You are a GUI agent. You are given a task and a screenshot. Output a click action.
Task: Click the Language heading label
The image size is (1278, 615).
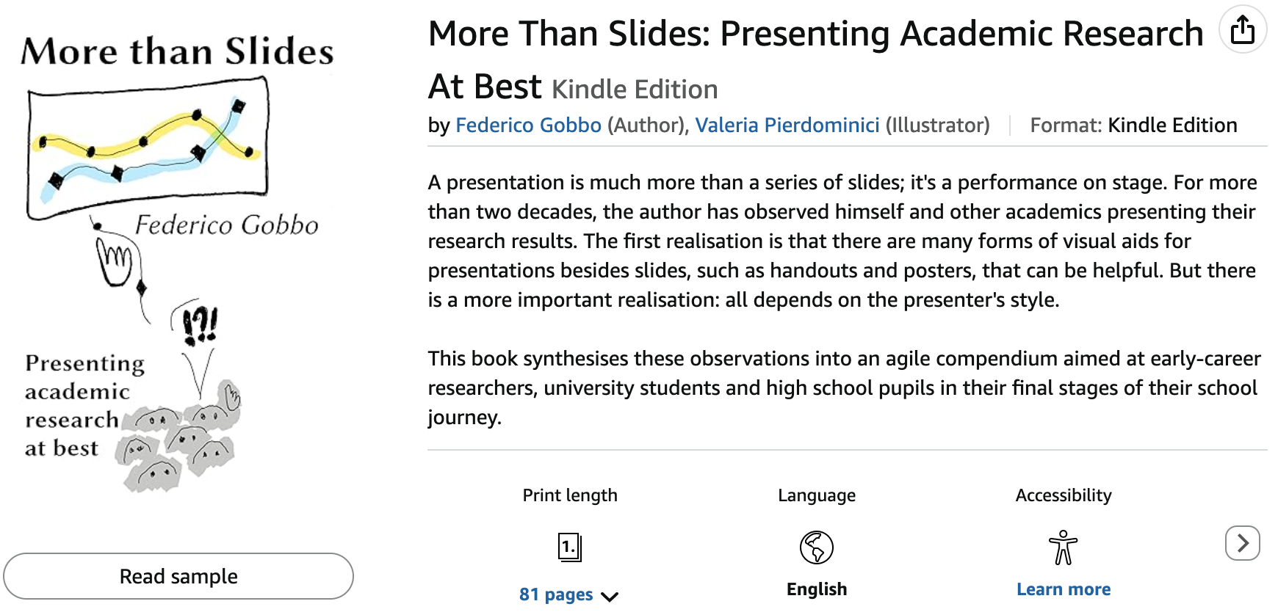[817, 495]
